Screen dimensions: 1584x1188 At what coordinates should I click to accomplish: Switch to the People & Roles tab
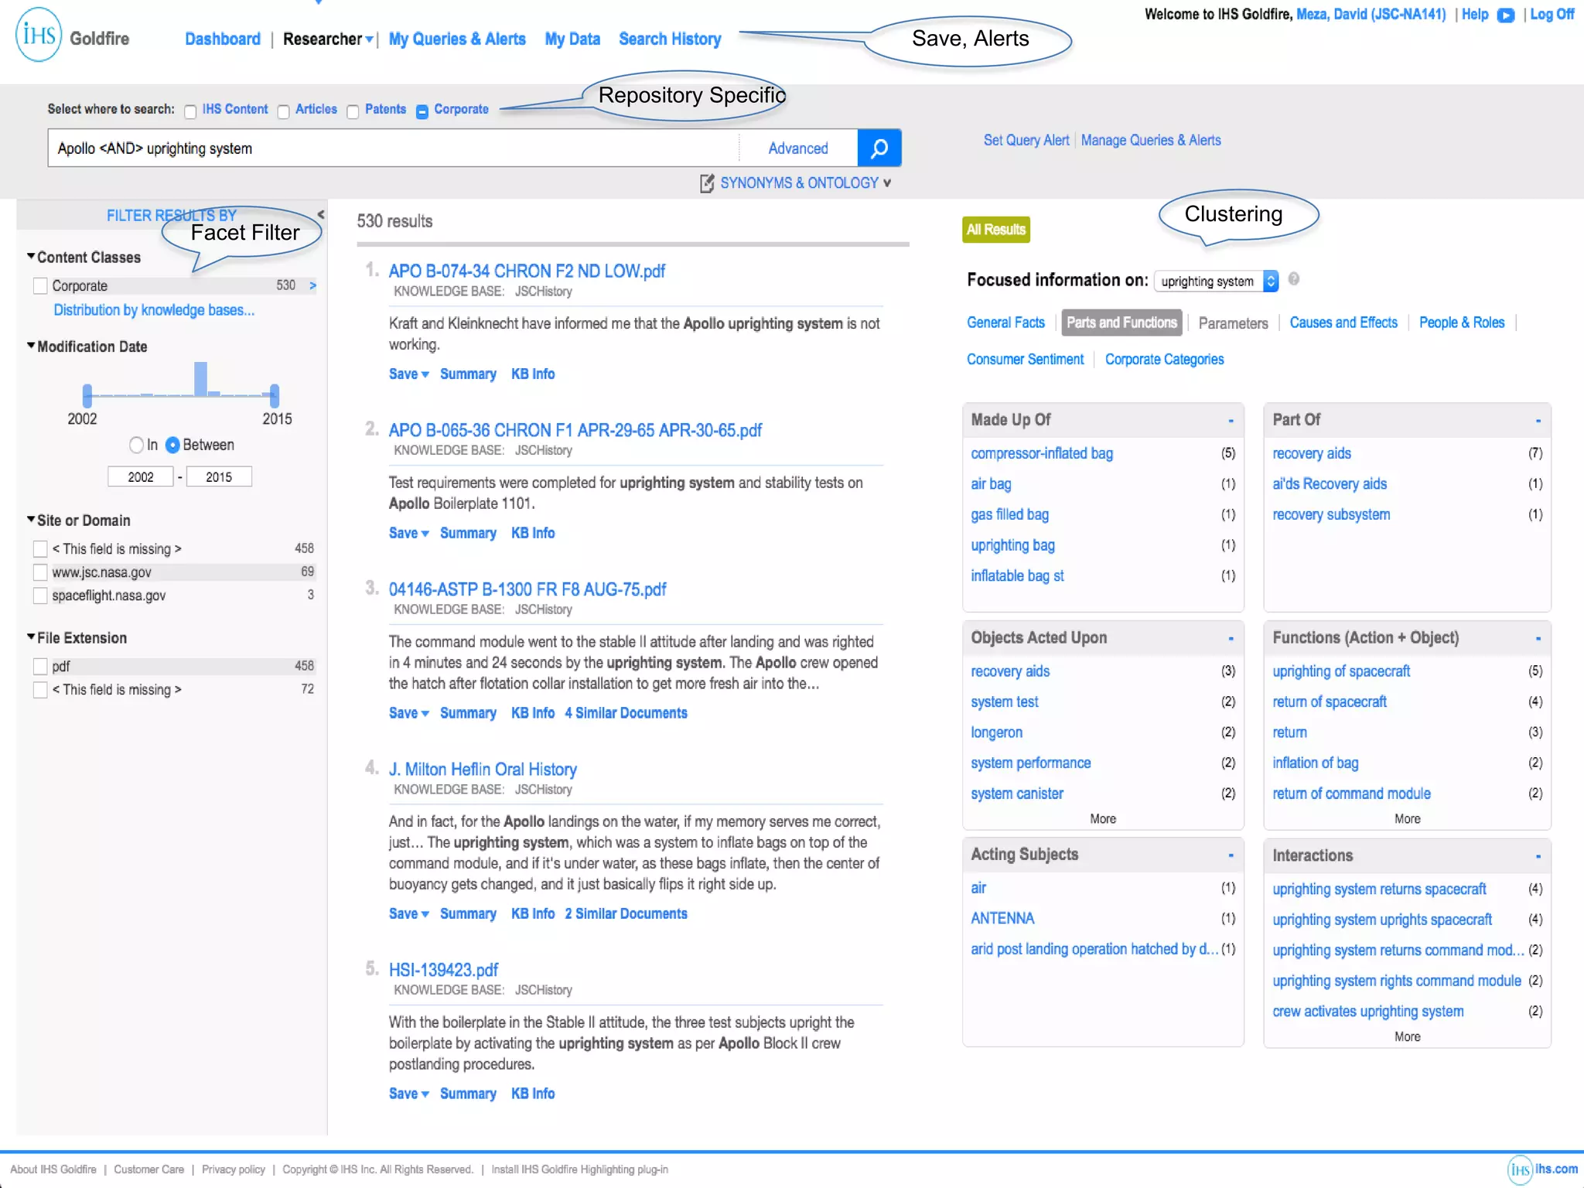[x=1462, y=323]
